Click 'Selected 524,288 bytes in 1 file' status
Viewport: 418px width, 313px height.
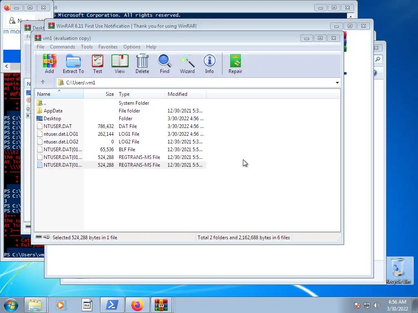(85, 238)
